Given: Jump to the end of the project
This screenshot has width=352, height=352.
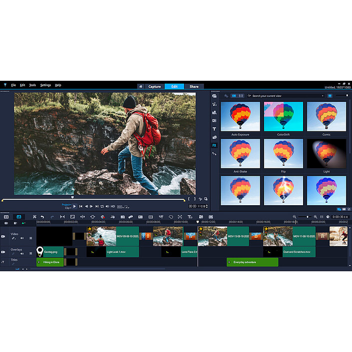Looking at the screenshot, I should [x=97, y=206].
